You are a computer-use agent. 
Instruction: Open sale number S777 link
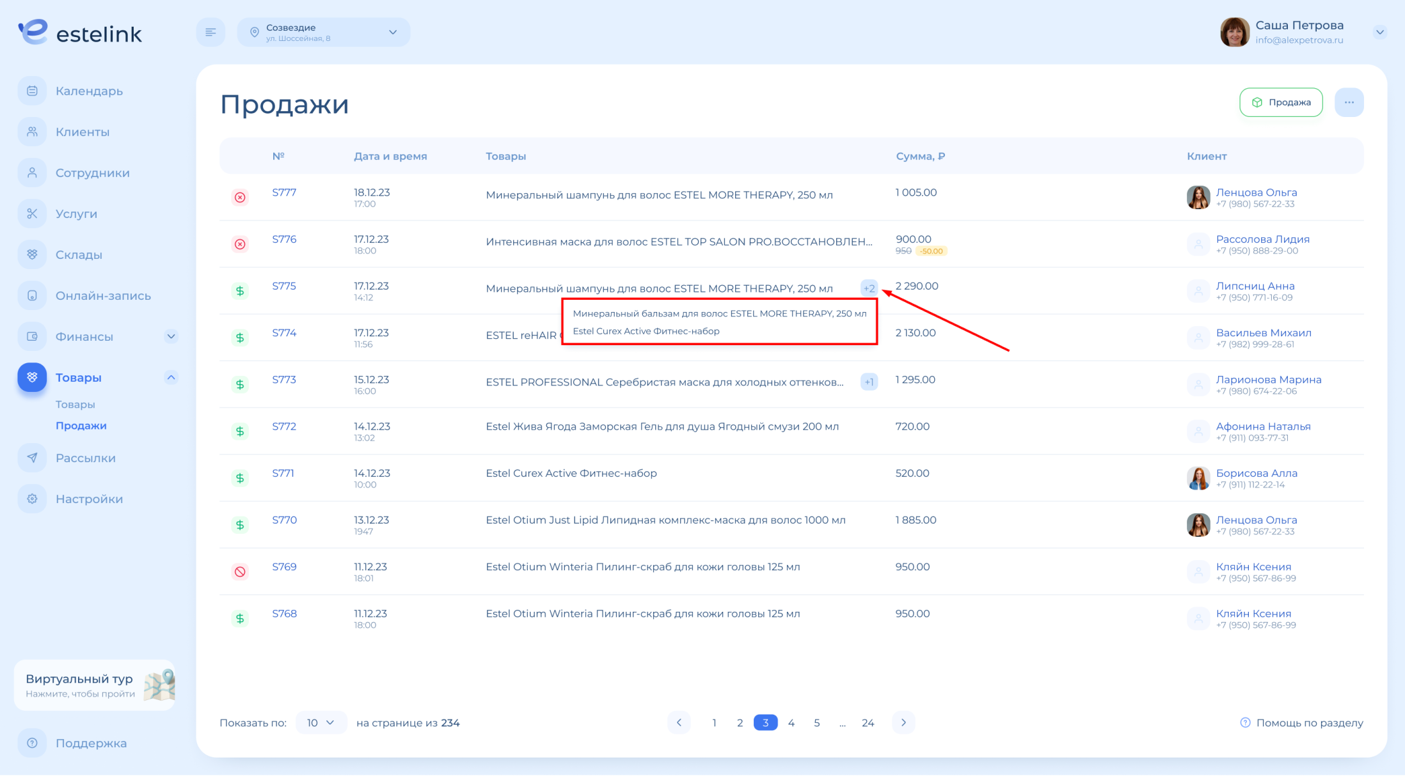[284, 192]
